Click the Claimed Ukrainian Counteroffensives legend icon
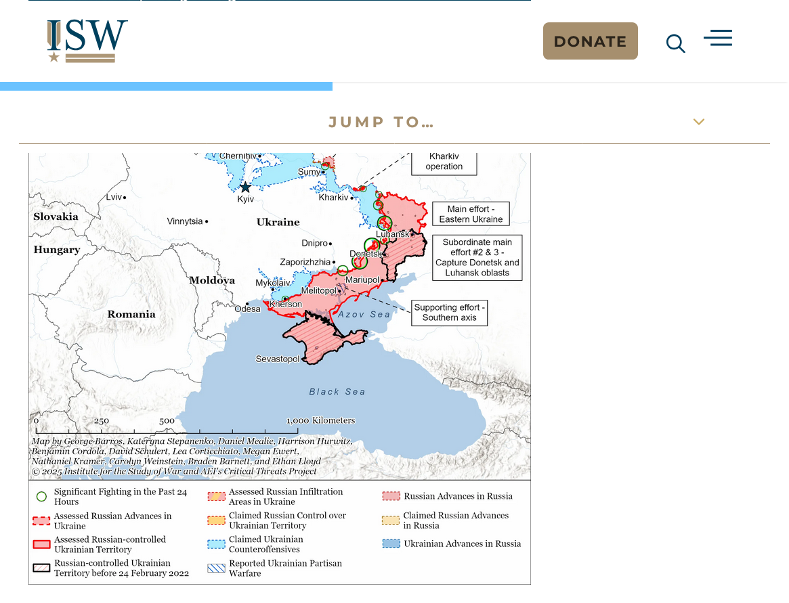This screenshot has width=789, height=603. [216, 545]
